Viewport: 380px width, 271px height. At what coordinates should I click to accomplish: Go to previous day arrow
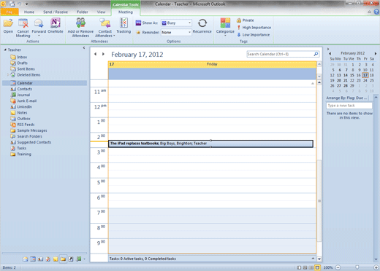click(x=95, y=54)
